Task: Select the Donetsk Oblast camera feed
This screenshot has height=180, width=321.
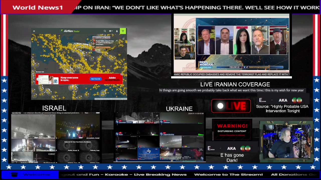Action: pyautogui.click(x=137, y=118)
